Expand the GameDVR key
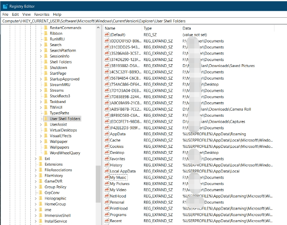287x225 pixels. pos(36,181)
